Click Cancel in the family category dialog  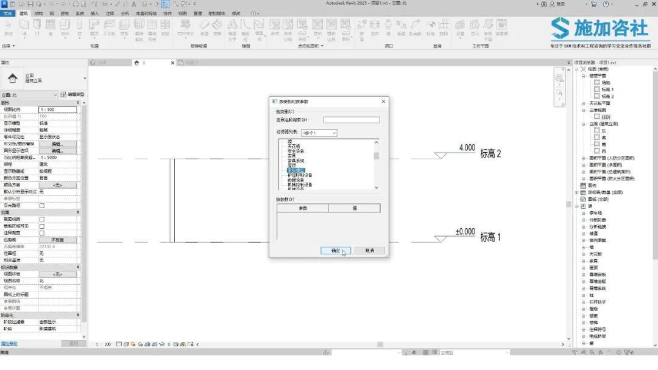click(369, 251)
